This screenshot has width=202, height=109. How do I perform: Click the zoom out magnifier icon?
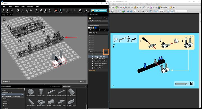pyautogui.click(x=27, y=10)
